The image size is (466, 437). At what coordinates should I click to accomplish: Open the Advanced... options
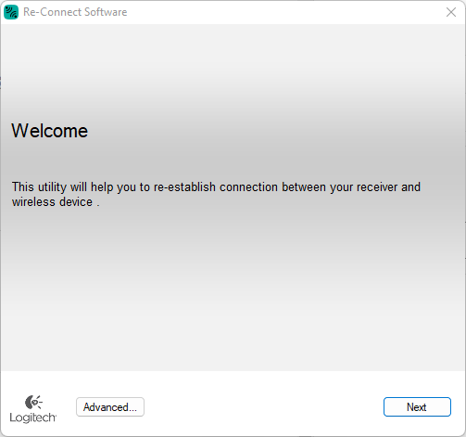click(110, 407)
